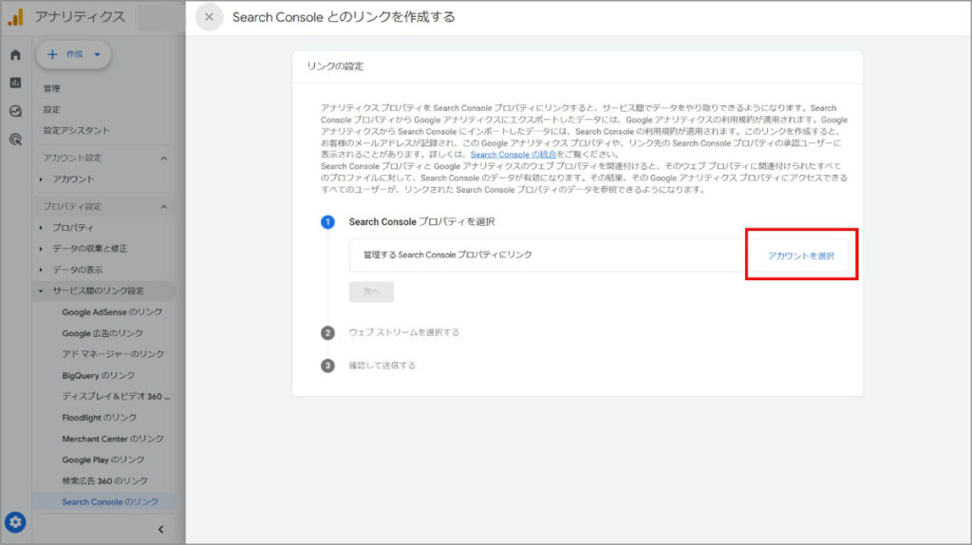The height and width of the screenshot is (545, 972).
Task: Open Google 広告のリンク
Action: click(103, 333)
